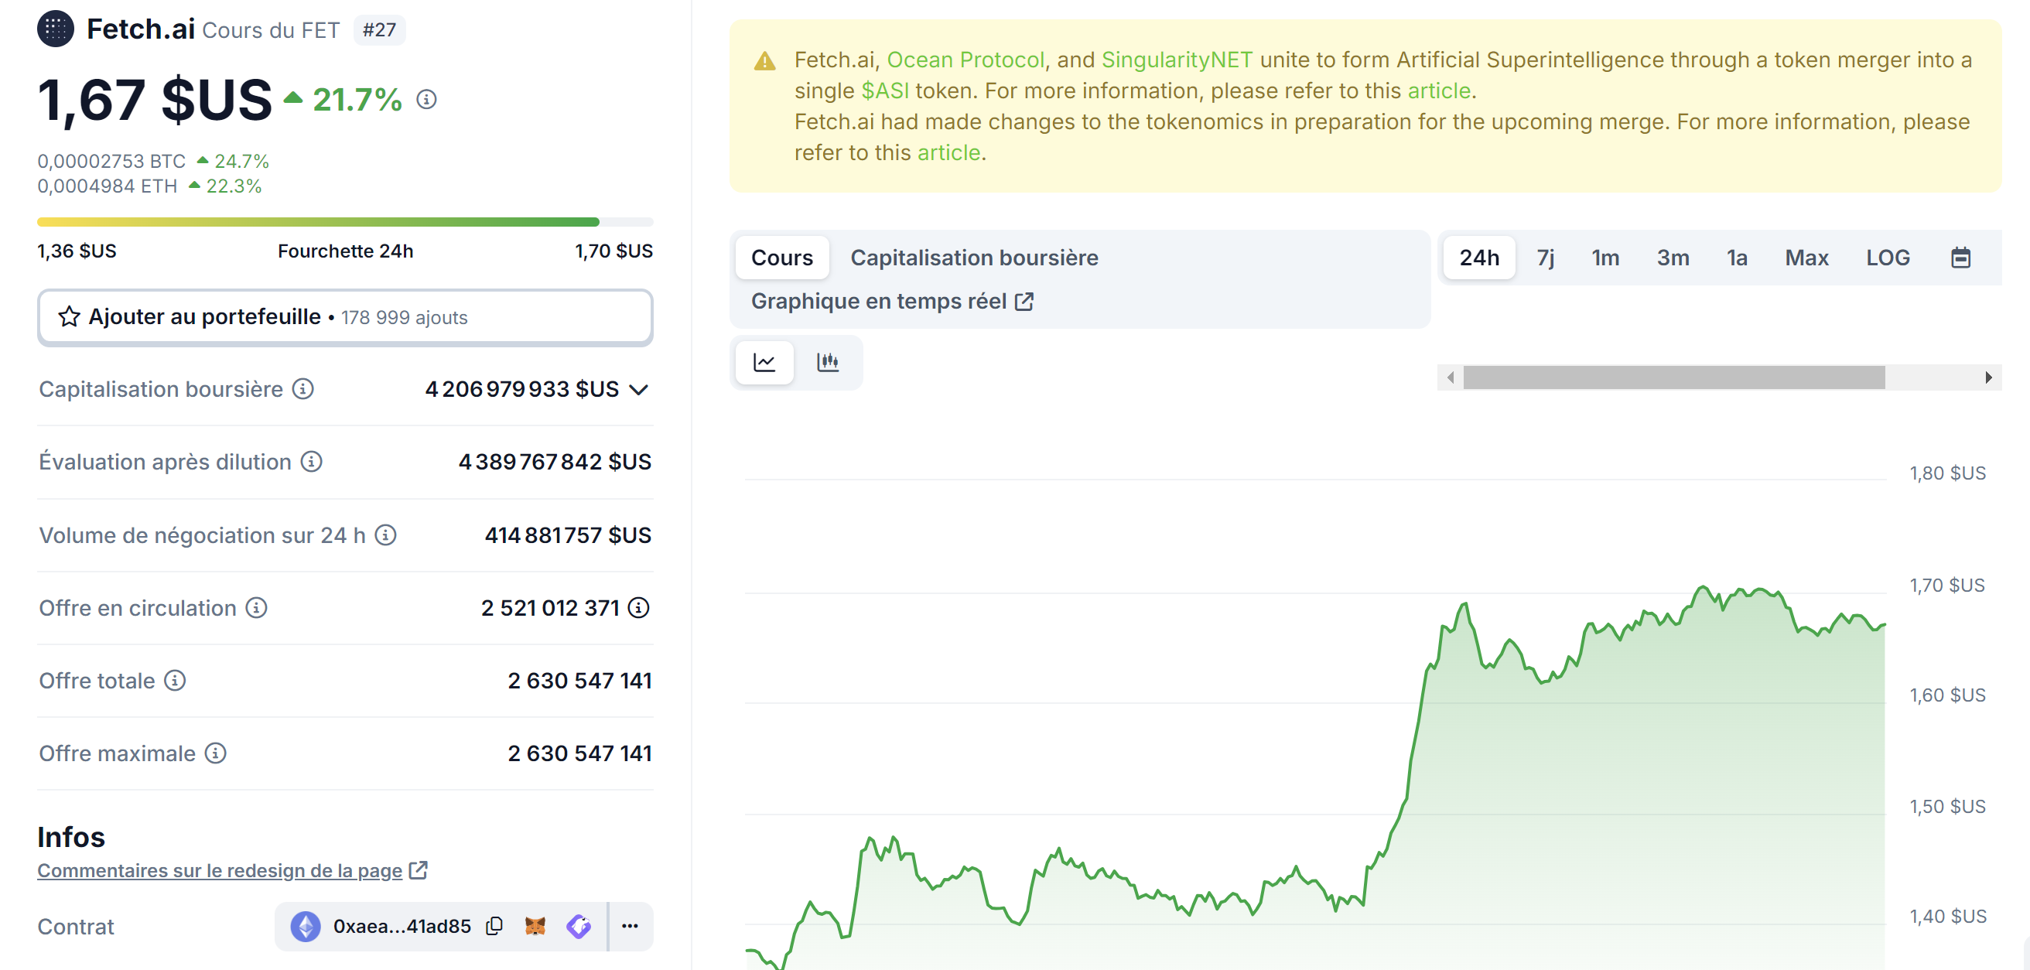
Task: Copy the contract address 0xaea...41ad85
Action: pyautogui.click(x=495, y=926)
